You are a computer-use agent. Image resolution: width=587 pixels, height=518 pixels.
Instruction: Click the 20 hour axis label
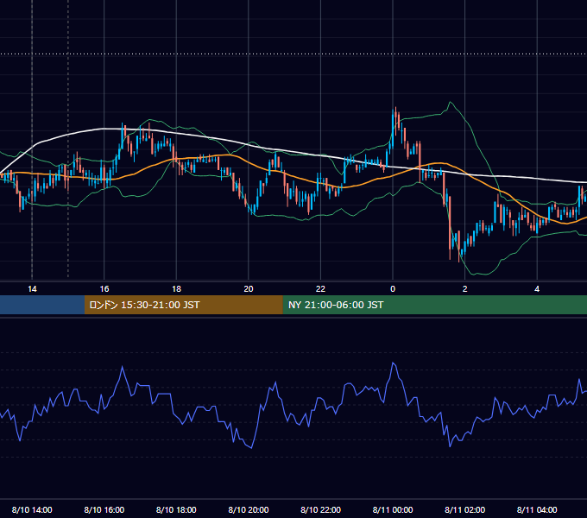tap(249, 288)
